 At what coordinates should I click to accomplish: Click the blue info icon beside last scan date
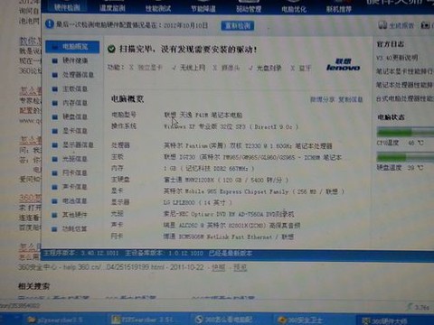pos(50,24)
